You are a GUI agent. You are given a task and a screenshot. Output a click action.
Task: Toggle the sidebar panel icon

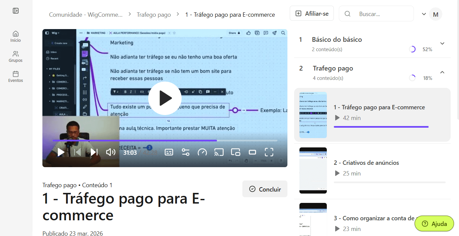click(16, 11)
